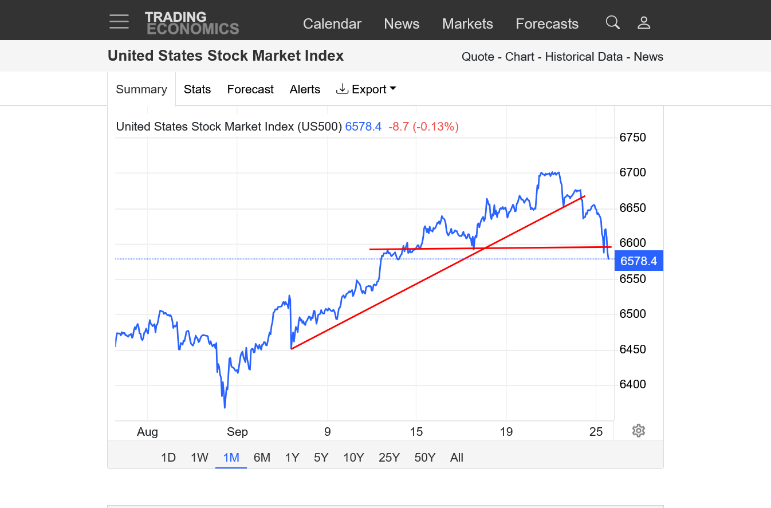
Task: Expand the Export dropdown
Action: (367, 89)
